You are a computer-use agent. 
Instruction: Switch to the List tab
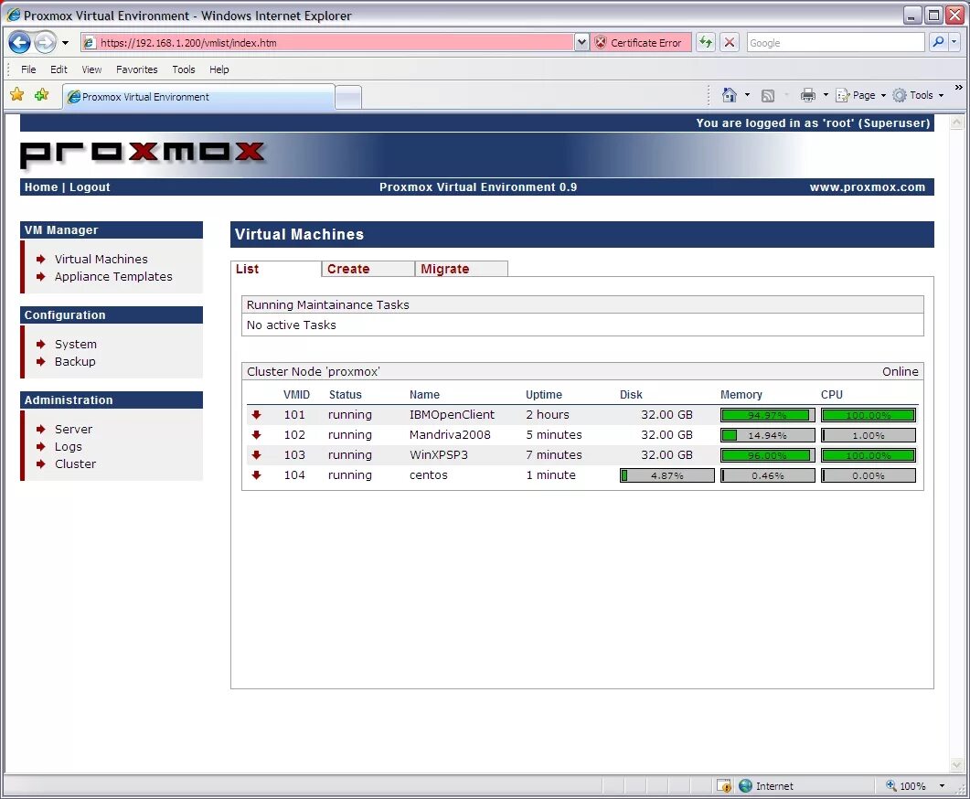(276, 269)
